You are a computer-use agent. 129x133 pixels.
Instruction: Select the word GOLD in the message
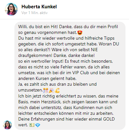point(109,119)
